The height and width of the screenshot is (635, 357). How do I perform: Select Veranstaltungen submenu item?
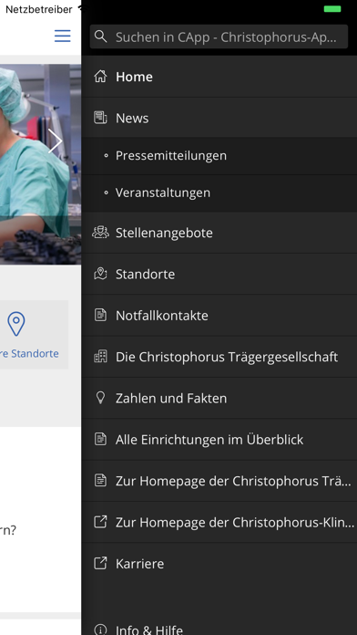[x=219, y=193]
